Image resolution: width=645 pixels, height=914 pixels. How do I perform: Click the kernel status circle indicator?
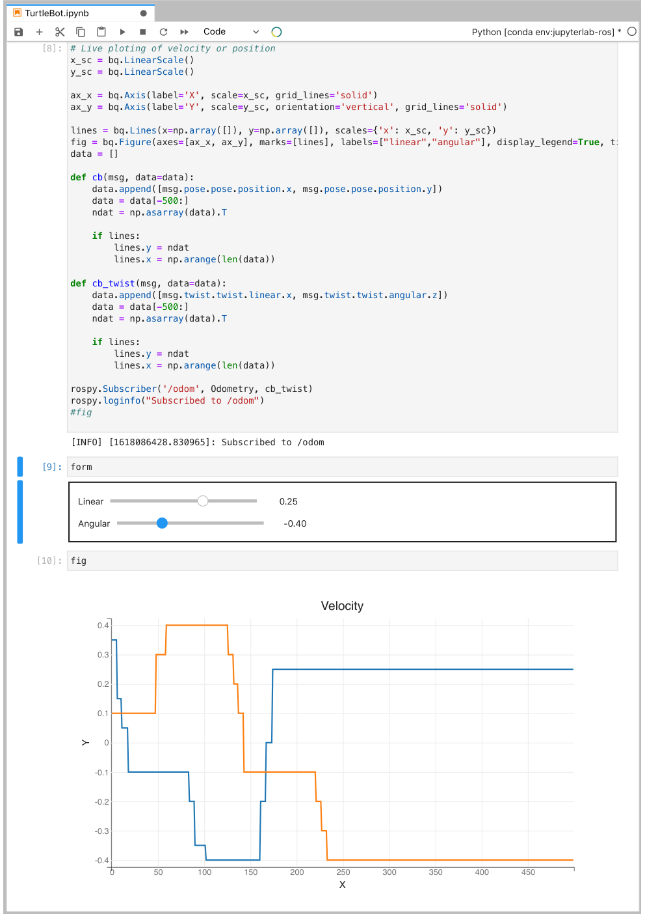632,31
